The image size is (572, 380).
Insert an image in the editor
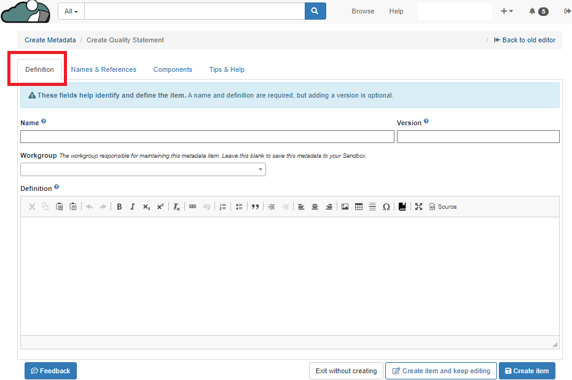(345, 207)
